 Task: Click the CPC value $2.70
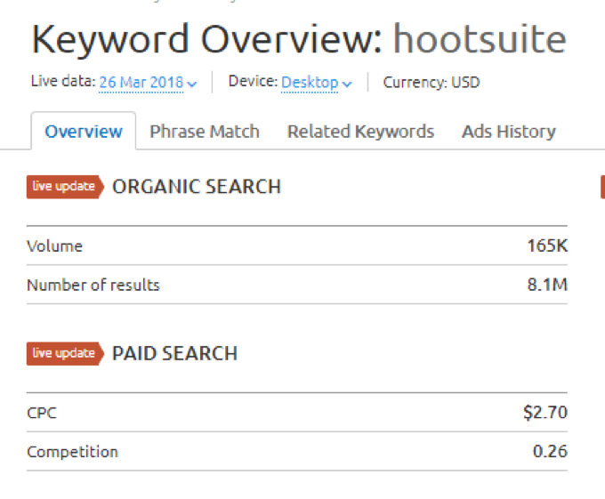[544, 413]
